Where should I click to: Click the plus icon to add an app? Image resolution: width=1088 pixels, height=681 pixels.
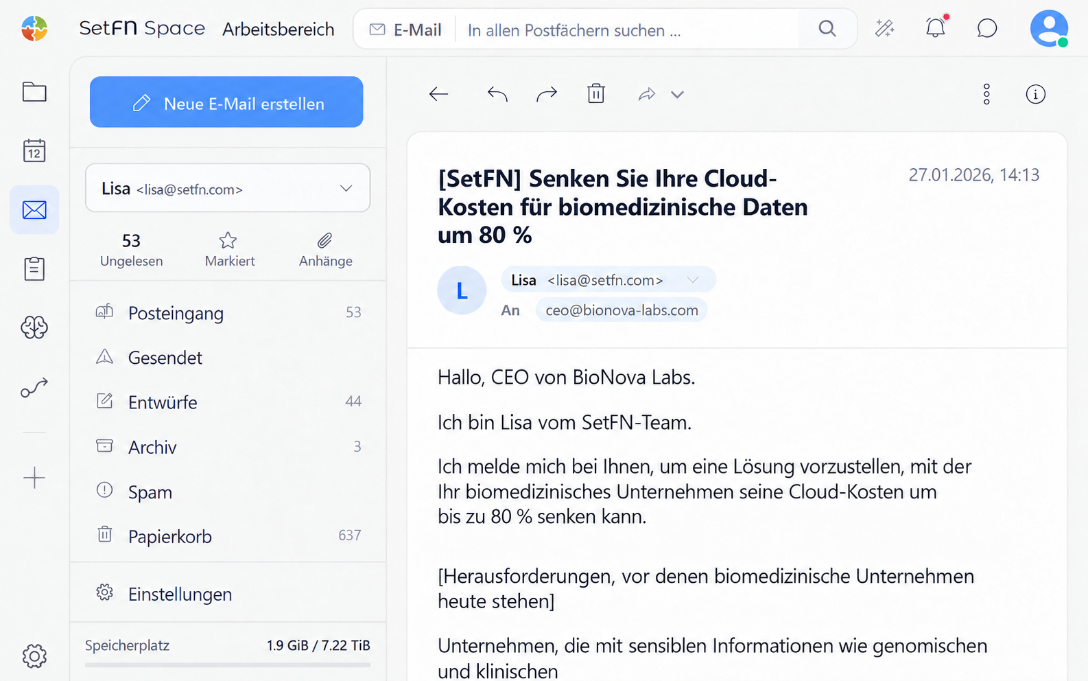click(34, 477)
